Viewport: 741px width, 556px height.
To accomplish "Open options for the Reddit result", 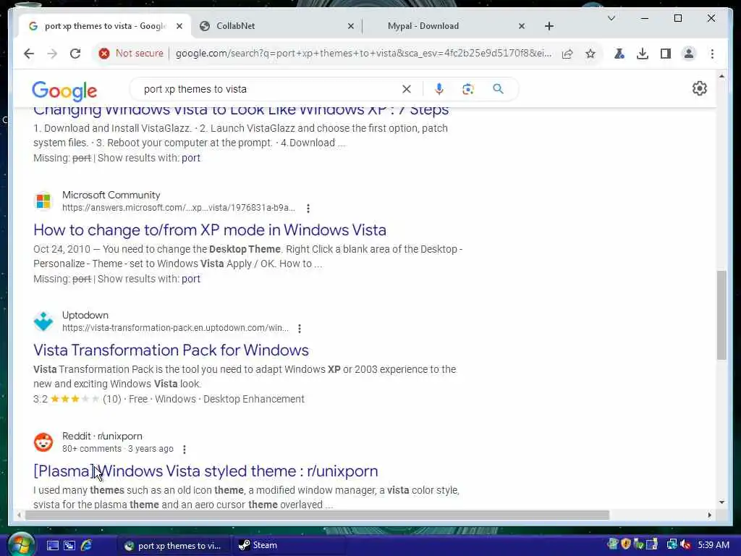I will [185, 449].
